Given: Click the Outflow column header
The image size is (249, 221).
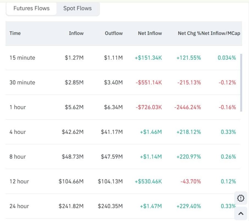Looking at the screenshot, I should [114, 33].
